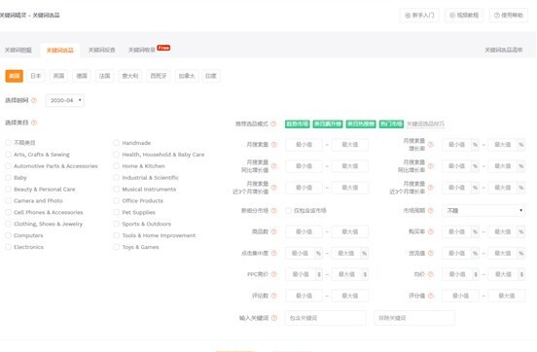The height and width of the screenshot is (352, 537).
Task: Check the 仅包含该市场 checkbox
Action: point(288,211)
